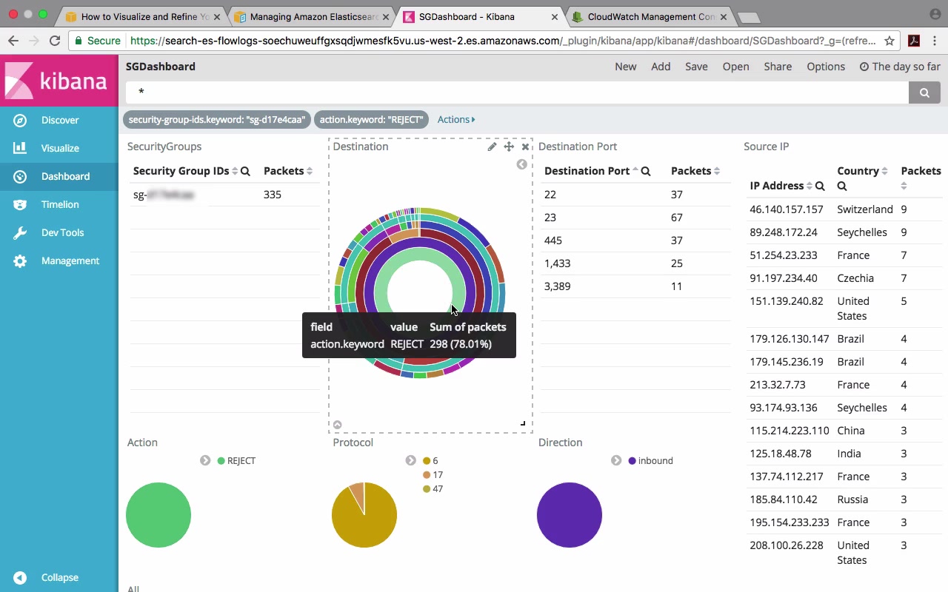Expand the Actions filter dropdown
This screenshot has height=592, width=948.
click(455, 119)
